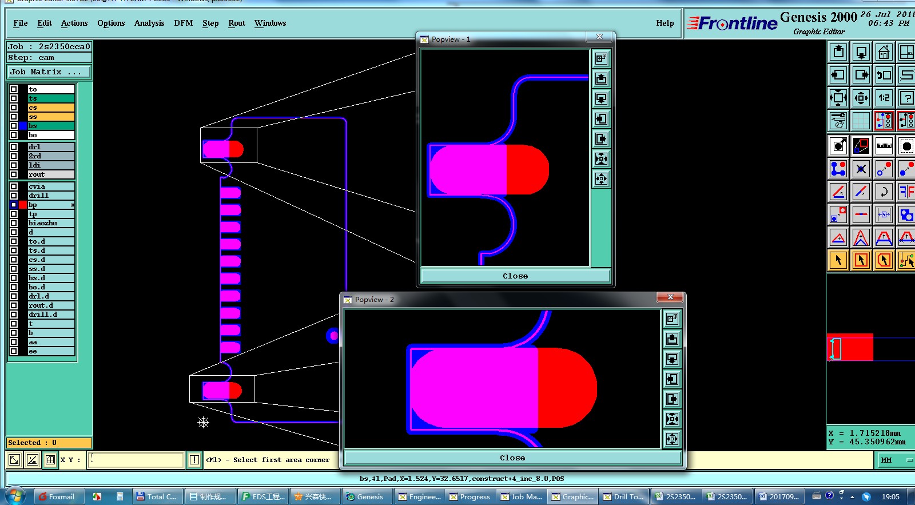Select the 'drill' layer row

(x=51, y=196)
